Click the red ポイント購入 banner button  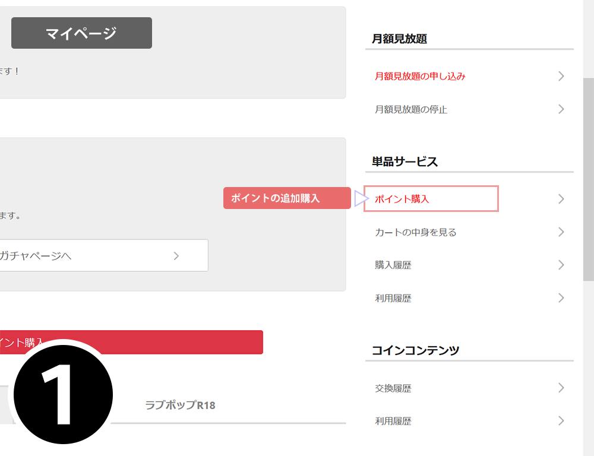click(x=131, y=342)
